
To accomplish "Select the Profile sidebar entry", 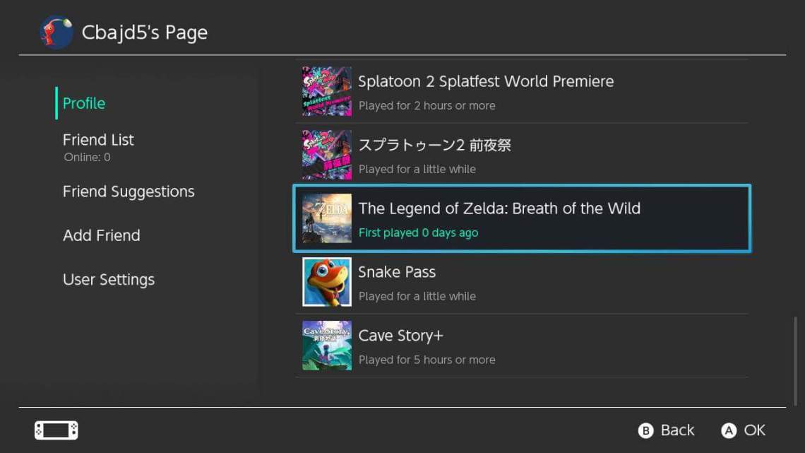I will point(83,103).
